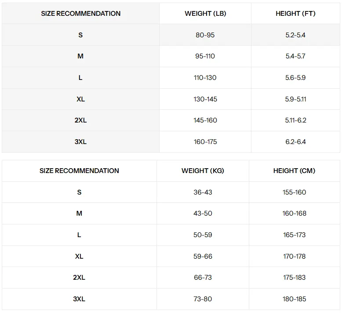Select the WEIGHT (KG) column header

coord(203,171)
